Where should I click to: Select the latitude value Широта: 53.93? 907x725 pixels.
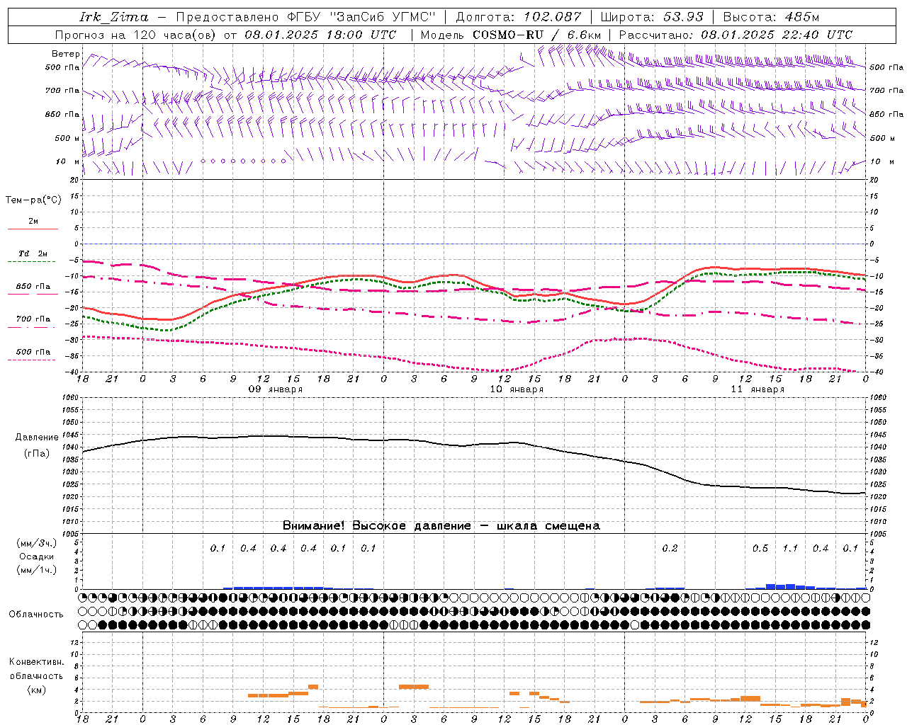(652, 17)
